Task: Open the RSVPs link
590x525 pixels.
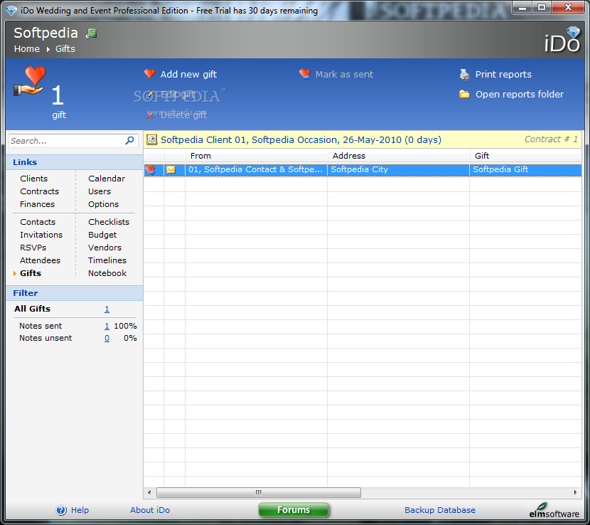Action: [33, 248]
